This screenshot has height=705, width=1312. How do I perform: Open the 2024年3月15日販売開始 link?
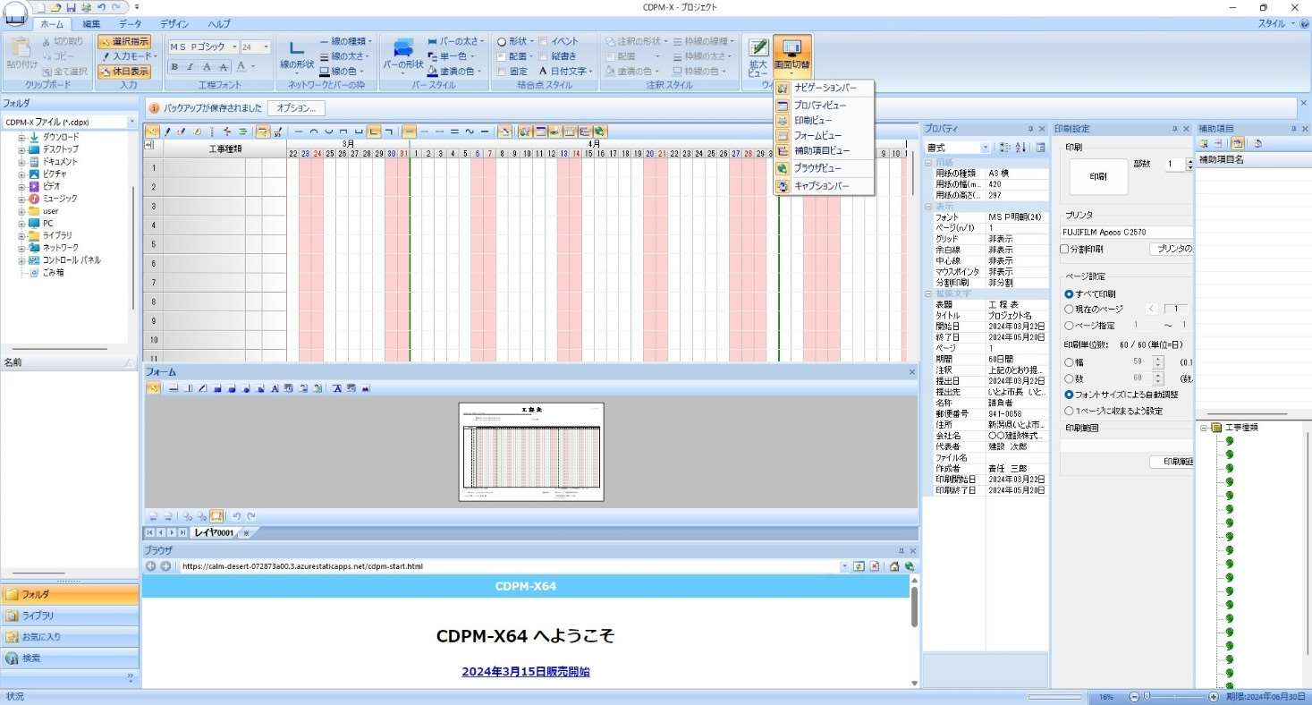[x=526, y=672]
